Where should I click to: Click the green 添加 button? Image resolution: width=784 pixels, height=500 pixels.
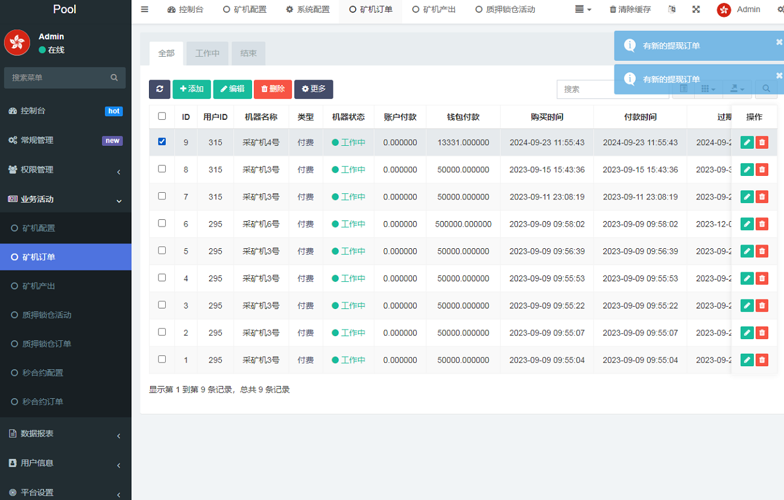192,89
